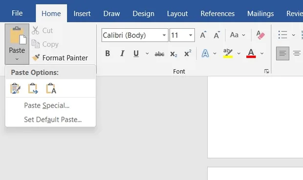Open Font dialog box launcher
The height and width of the screenshot is (180, 303).
click(267, 71)
